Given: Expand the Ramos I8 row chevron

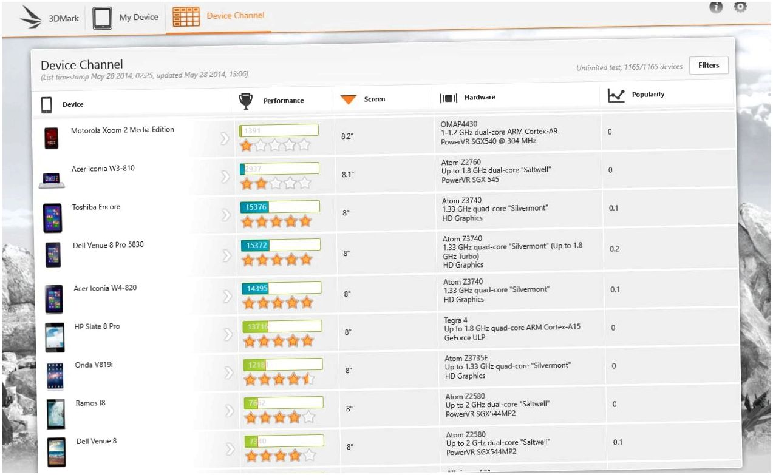Looking at the screenshot, I should tap(230, 411).
